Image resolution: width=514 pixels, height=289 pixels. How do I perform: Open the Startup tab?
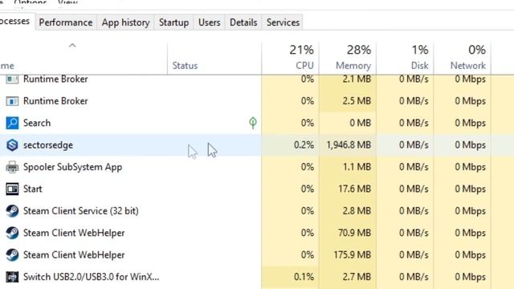(173, 22)
